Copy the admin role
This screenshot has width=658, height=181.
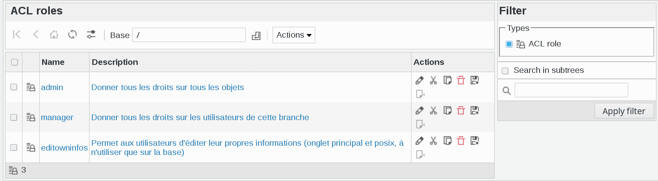coord(447,80)
